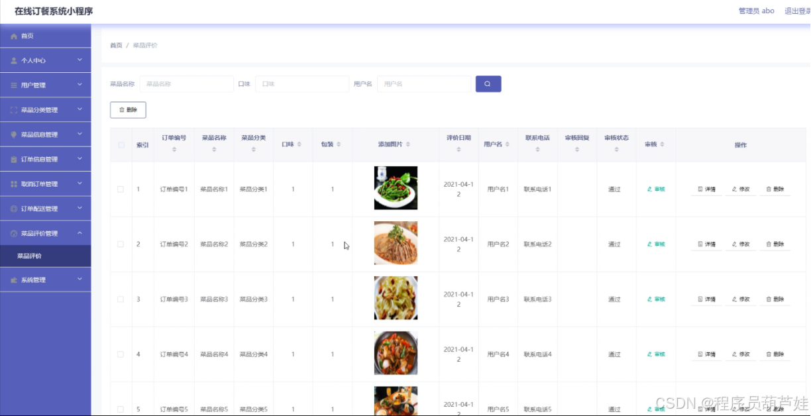
Task: Open 首页 in the sidebar
Action: coord(46,36)
